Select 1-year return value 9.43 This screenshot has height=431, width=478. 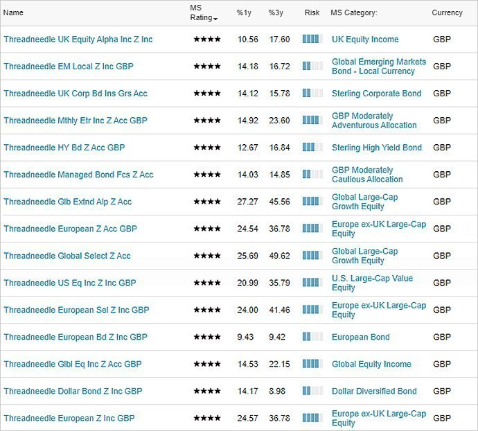tap(245, 337)
